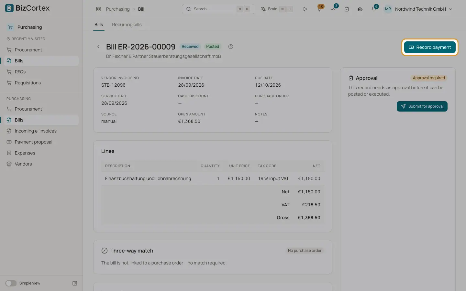Click the Approval required badge
This screenshot has width=466, height=291.
(429, 78)
